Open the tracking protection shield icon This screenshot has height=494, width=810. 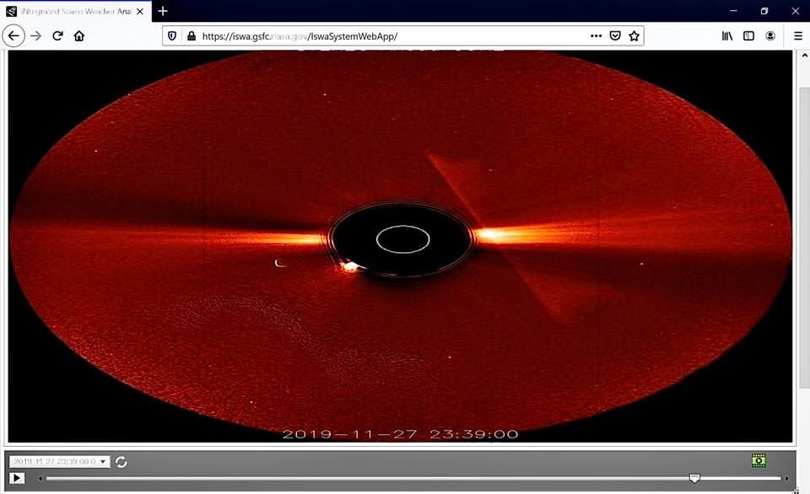(172, 36)
